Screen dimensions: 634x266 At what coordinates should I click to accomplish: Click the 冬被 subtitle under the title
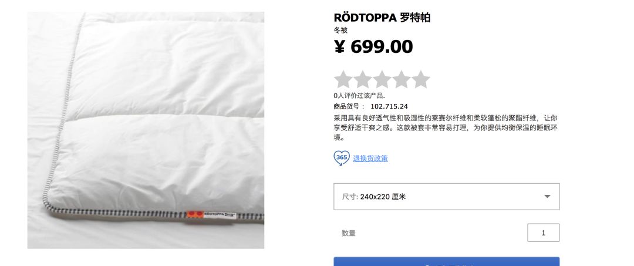[340, 31]
